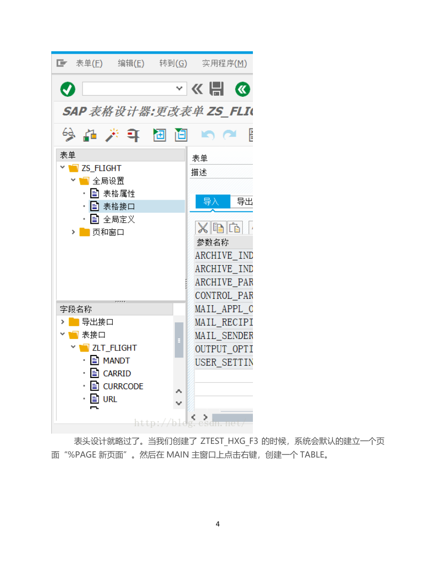
Task: Click the red Test form icon
Action: 133,135
